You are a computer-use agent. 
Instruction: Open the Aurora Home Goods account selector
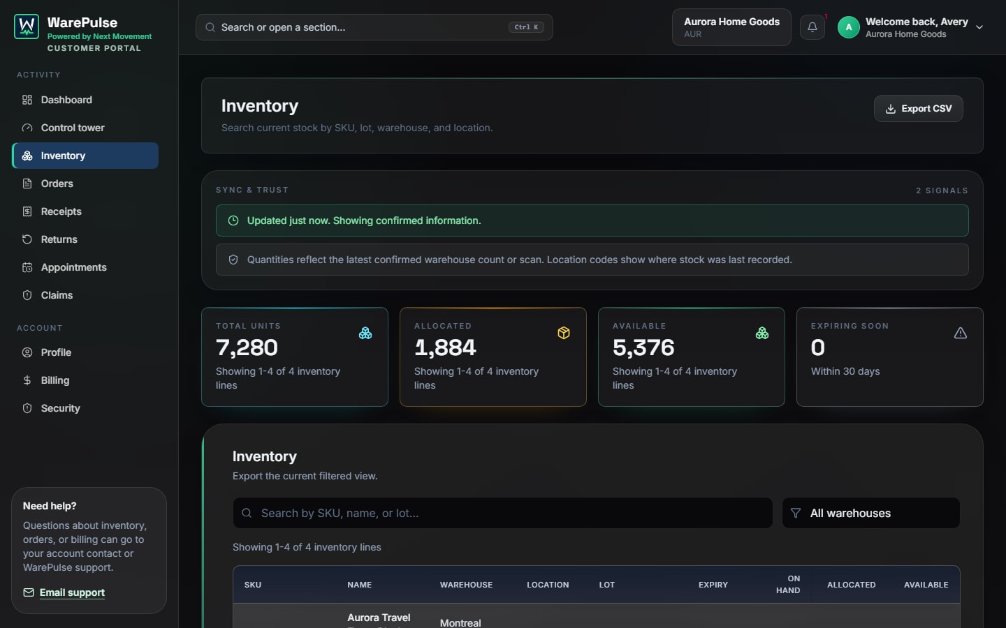tap(731, 27)
